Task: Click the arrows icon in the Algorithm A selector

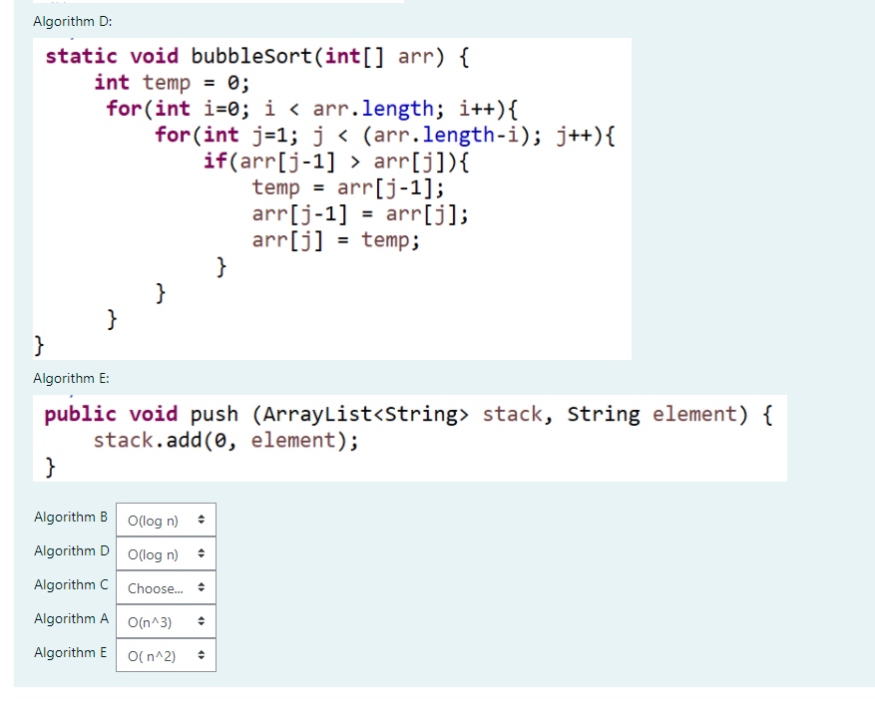Action: [204, 620]
